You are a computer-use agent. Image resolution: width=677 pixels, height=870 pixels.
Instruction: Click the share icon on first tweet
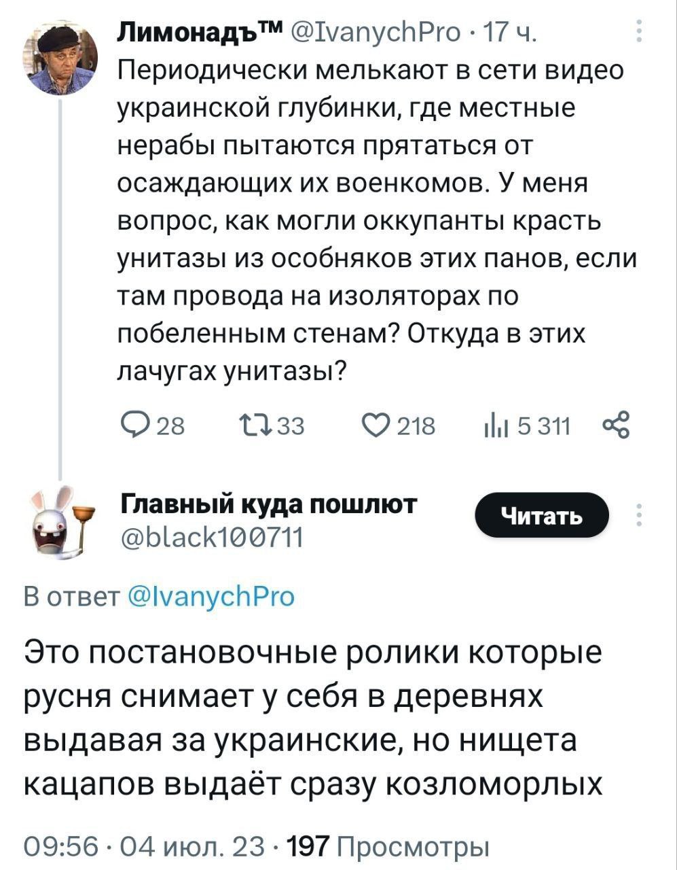(617, 426)
